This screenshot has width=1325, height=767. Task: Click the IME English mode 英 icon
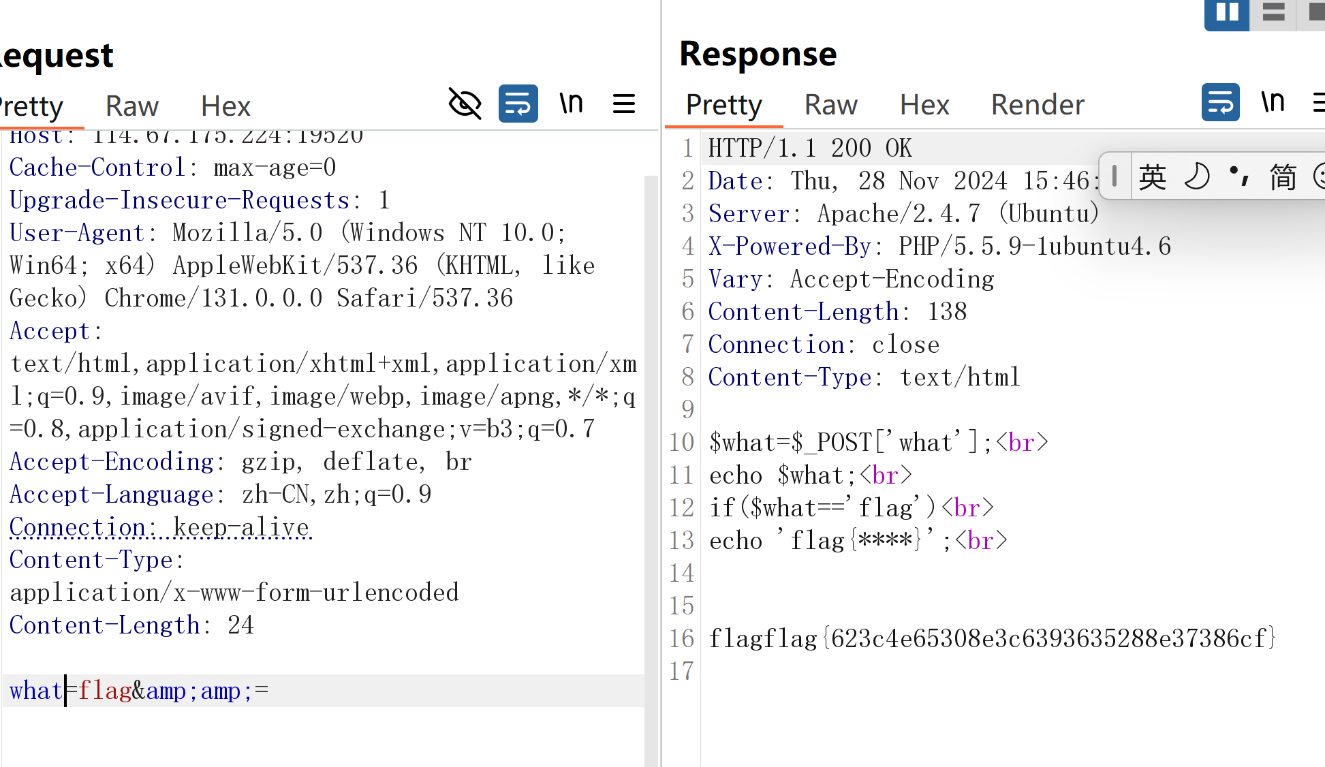point(1153,177)
